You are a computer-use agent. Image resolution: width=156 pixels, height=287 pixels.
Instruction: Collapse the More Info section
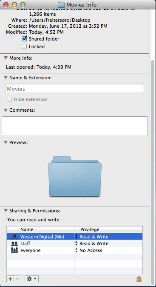(6, 58)
